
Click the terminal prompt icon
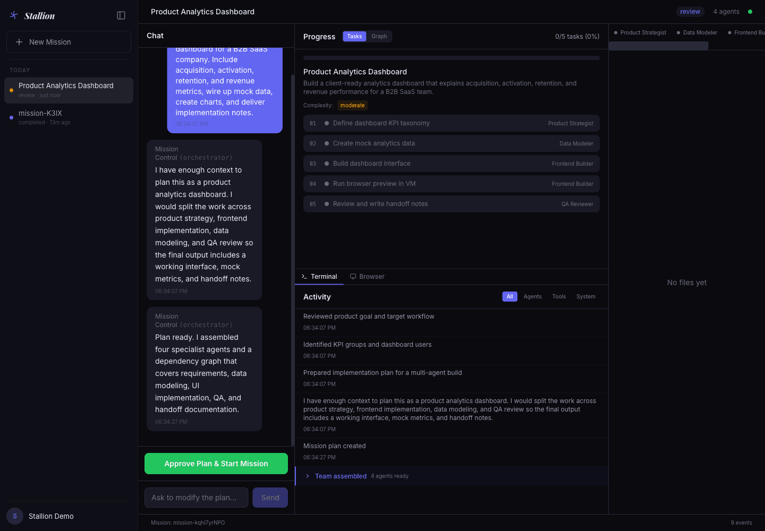pyautogui.click(x=304, y=277)
